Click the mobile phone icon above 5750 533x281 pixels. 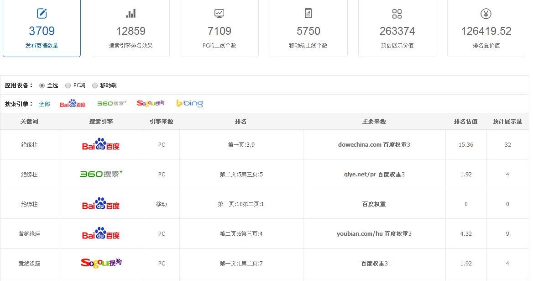click(x=308, y=14)
